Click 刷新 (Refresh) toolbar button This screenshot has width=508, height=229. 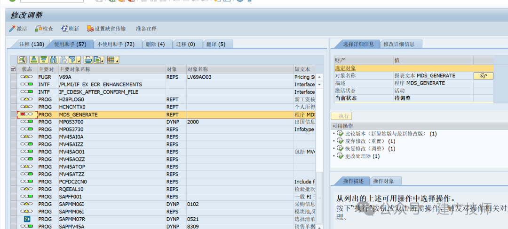pyautogui.click(x=70, y=29)
